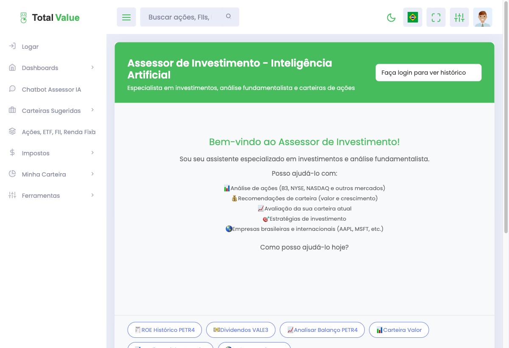Click the Empresas brasileiras e internacionais text
Viewport: 509px width, 348px height.
(305, 229)
